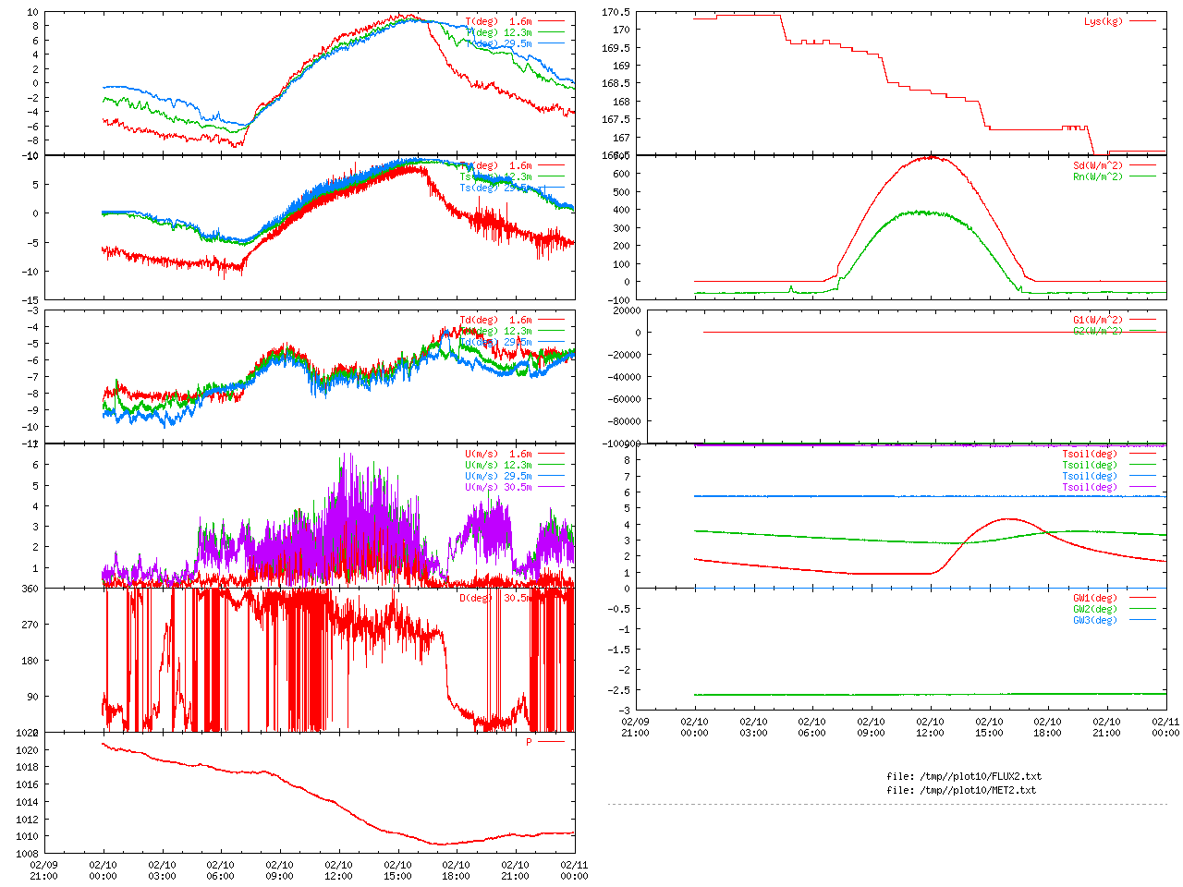The height and width of the screenshot is (887, 1183).
Task: Click 02/10 12:00 tick below pressure plot
Action: tap(338, 870)
